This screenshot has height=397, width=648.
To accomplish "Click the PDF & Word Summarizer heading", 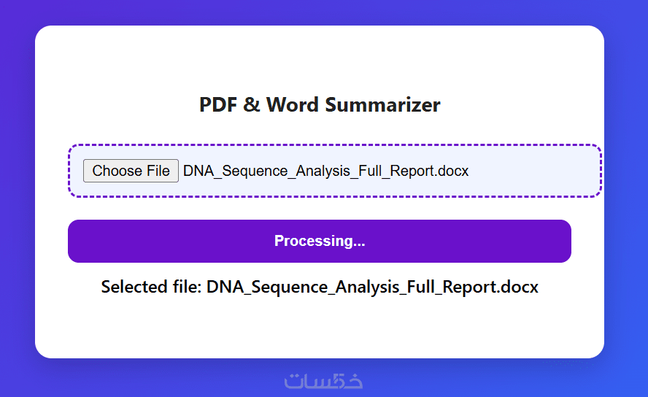I will tap(320, 105).
